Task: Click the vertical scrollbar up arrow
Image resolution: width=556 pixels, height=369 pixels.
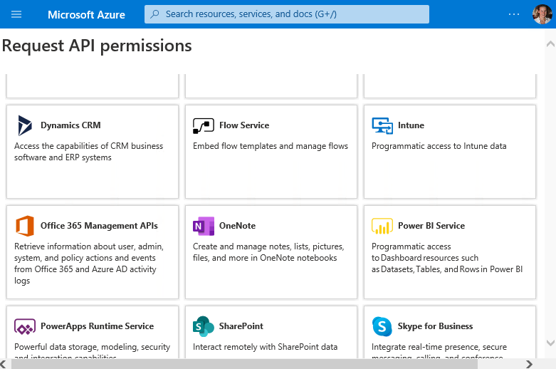Action: coord(549,42)
